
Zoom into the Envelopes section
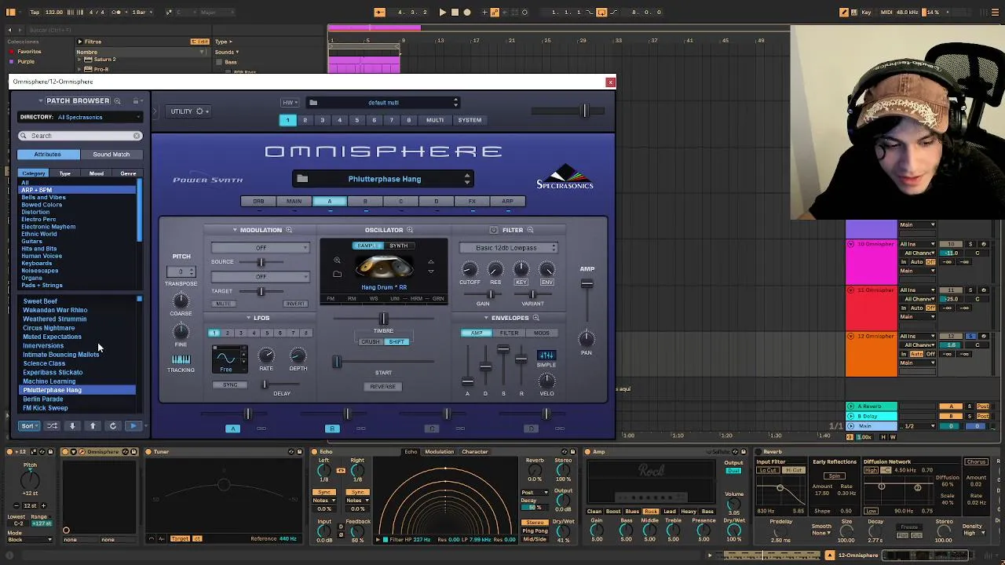536,318
